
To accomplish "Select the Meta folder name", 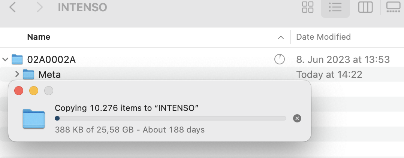I will [x=49, y=75].
